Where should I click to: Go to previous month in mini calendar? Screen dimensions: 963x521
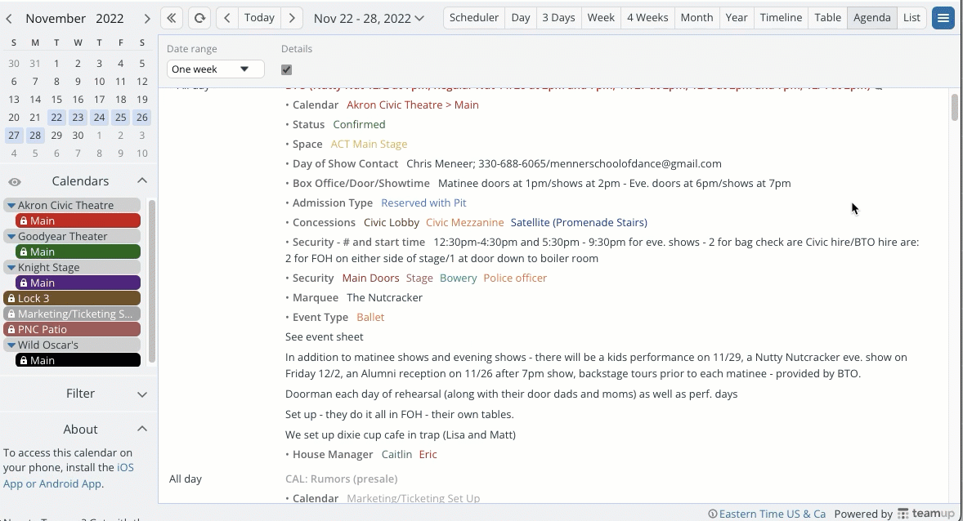tap(9, 19)
